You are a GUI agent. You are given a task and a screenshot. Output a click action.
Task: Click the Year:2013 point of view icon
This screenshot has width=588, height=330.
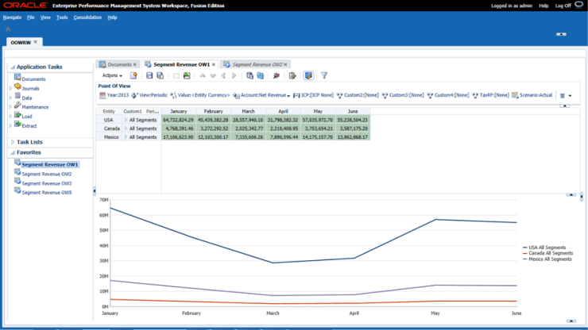pyautogui.click(x=102, y=95)
